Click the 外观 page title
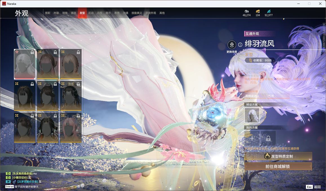 pos(21,13)
